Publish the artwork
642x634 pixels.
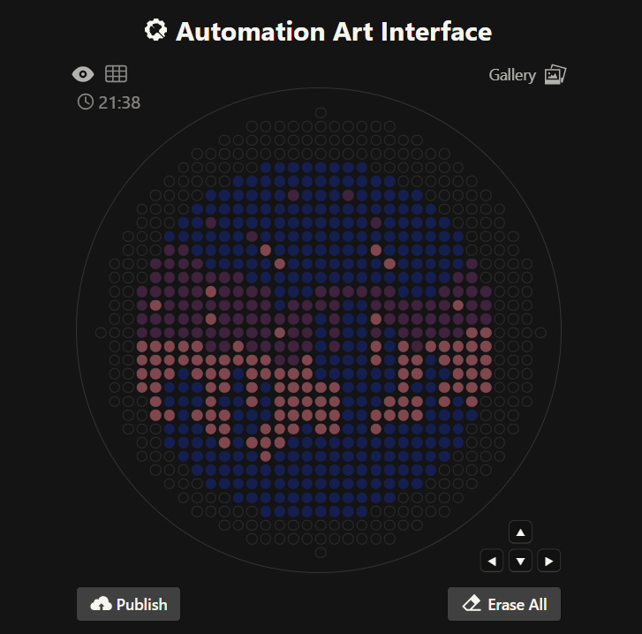[x=128, y=604]
